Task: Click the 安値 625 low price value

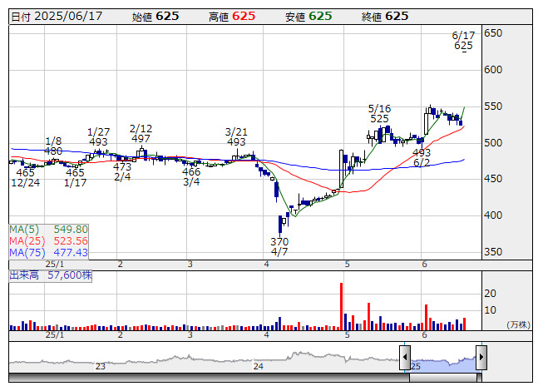Action: 309,16
